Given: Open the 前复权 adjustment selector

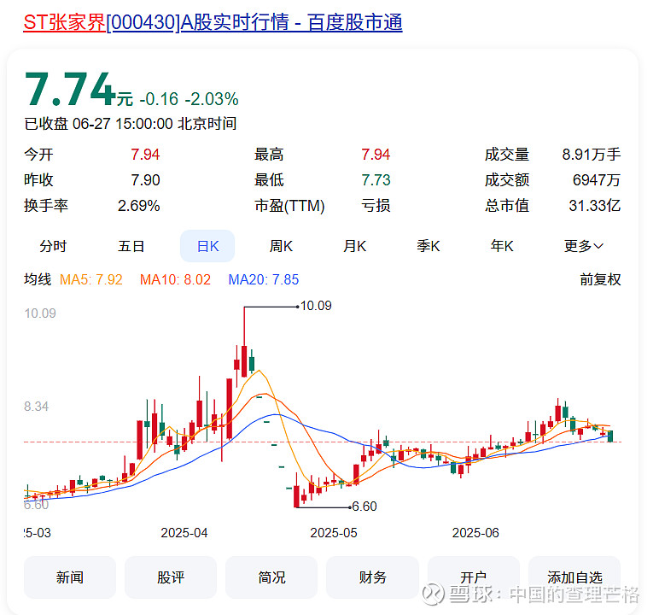Looking at the screenshot, I should coord(600,279).
